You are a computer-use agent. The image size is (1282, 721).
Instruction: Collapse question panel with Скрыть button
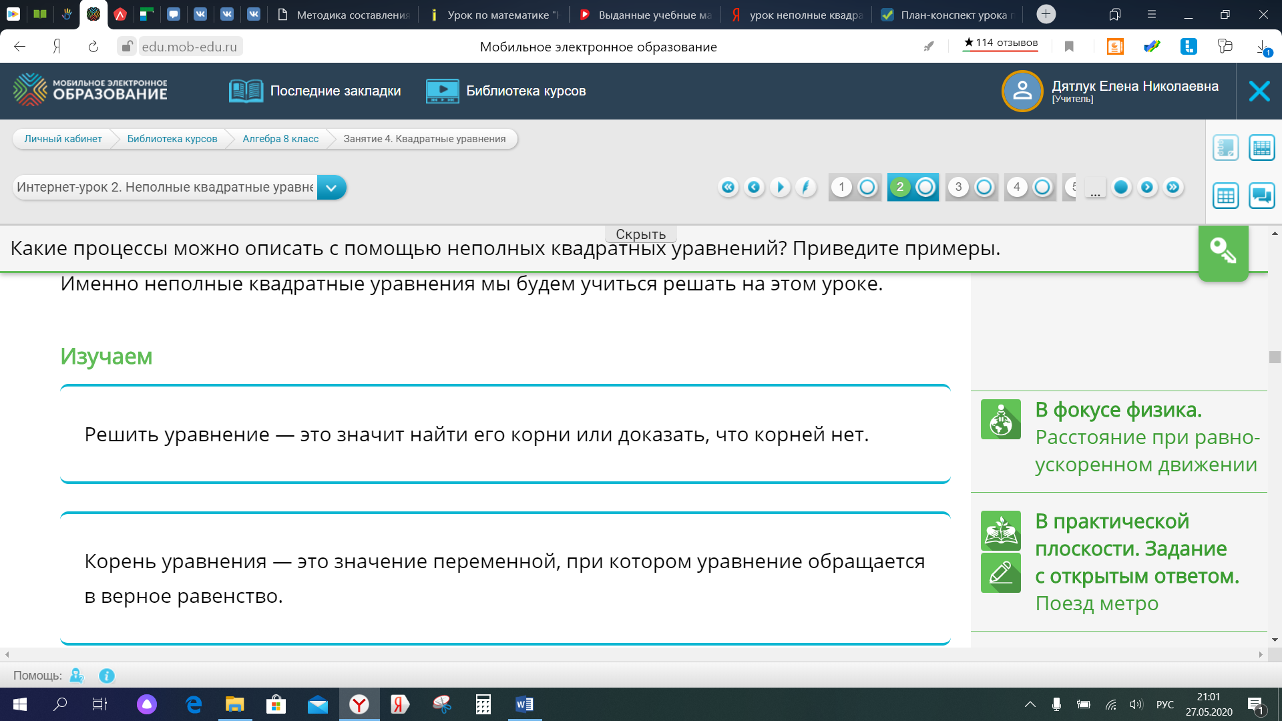tap(640, 234)
